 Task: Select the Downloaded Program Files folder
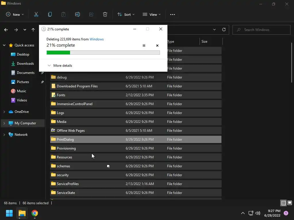tap(136, 86)
